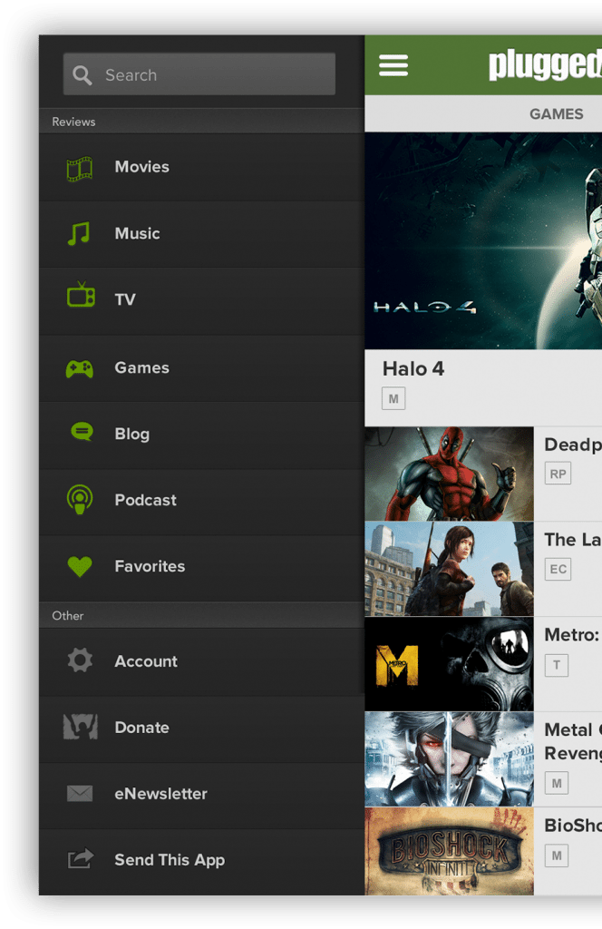This screenshot has width=602, height=929.
Task: Click the Music note icon
Action: [x=79, y=233]
